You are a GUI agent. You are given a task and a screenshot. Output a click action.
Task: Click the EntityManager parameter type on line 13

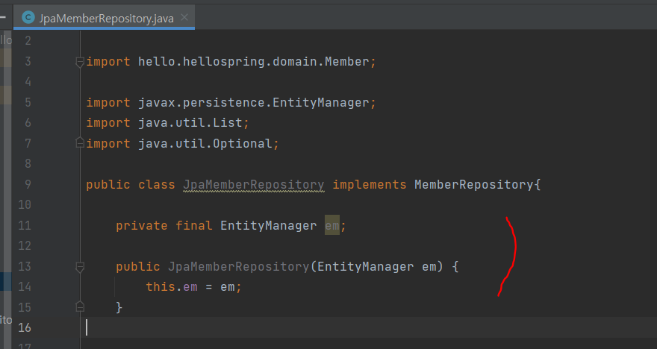tap(365, 266)
